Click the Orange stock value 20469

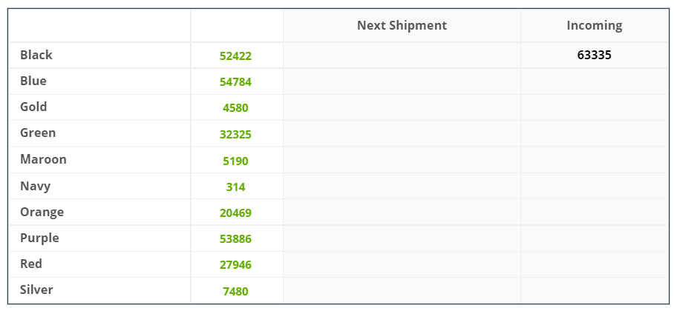[235, 213]
